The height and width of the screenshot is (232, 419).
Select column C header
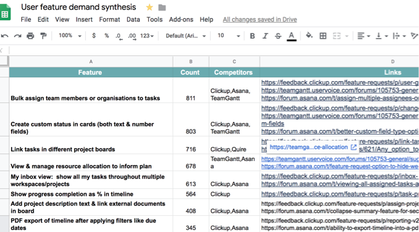(x=235, y=62)
